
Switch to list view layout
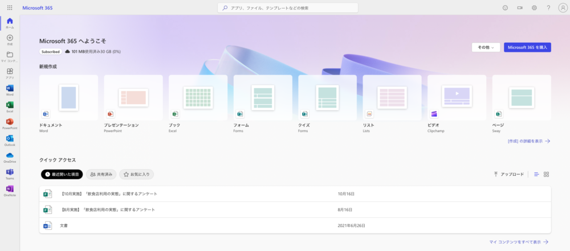(536, 174)
